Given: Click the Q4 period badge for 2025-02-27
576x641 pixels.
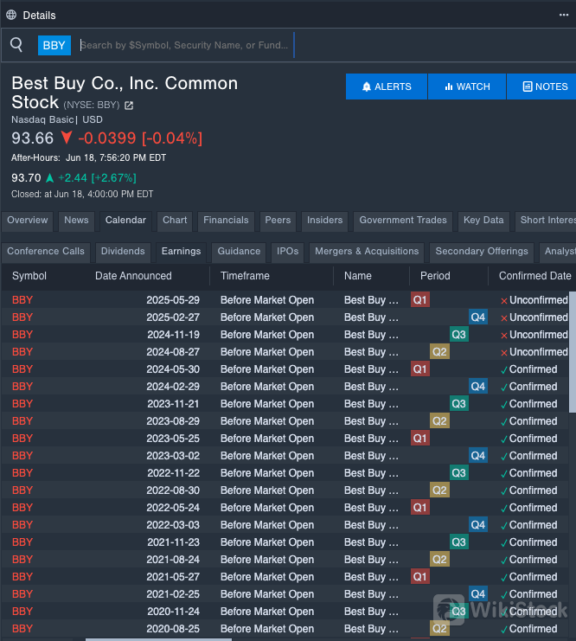Looking at the screenshot, I should click(x=477, y=317).
